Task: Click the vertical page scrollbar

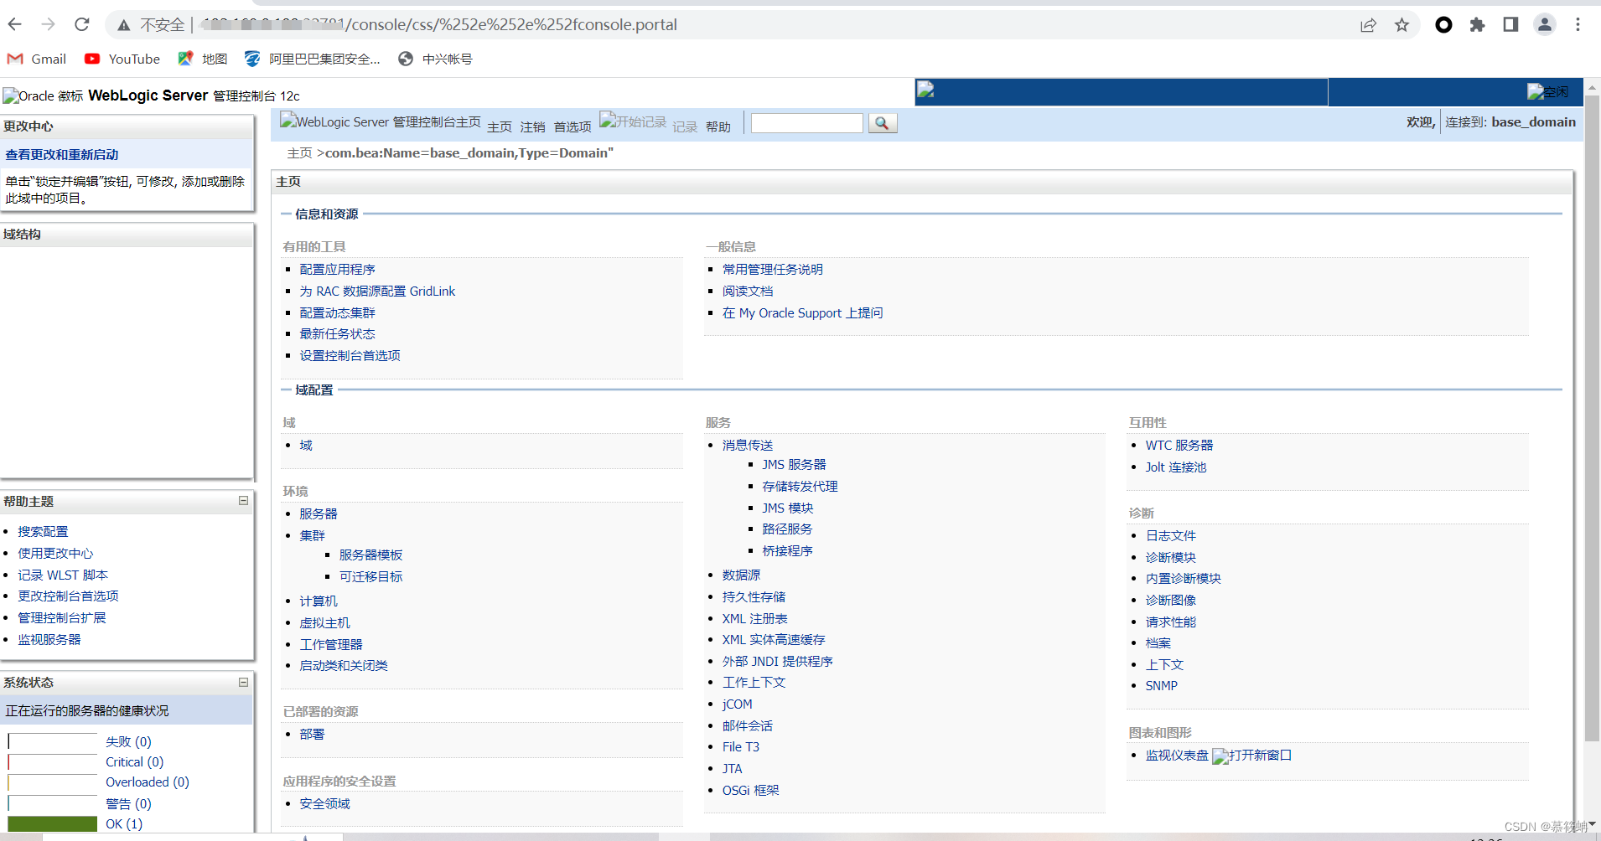Action: point(1592,419)
